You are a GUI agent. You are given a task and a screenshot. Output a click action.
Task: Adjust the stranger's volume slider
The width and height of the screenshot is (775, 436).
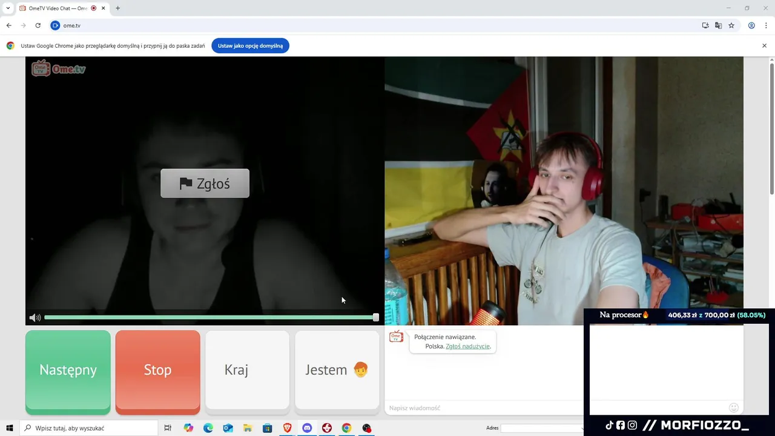[210, 317]
